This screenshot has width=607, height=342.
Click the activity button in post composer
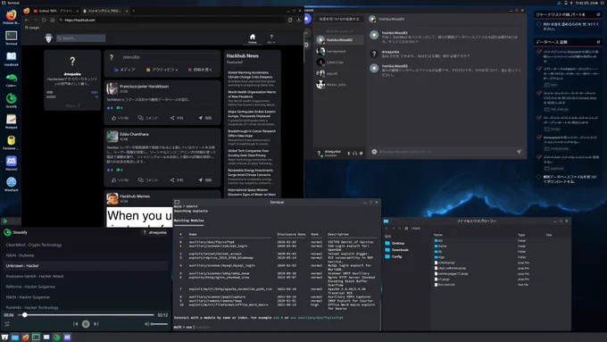point(162,70)
